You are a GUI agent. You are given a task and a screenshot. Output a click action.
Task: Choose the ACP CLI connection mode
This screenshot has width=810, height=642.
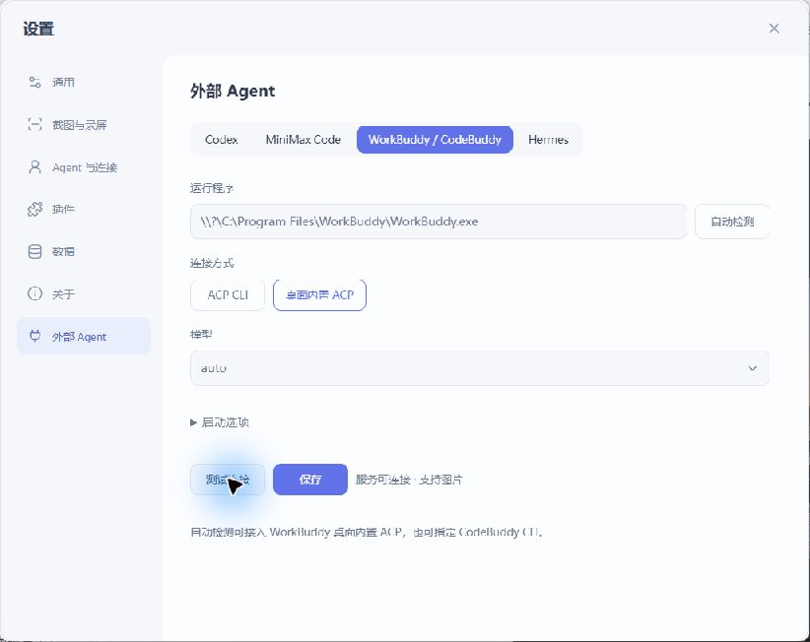[228, 294]
